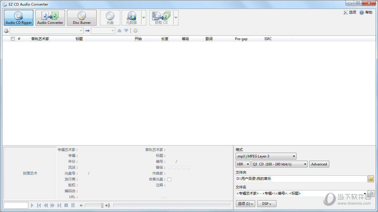Click the blue right arrow icon
The width and height of the screenshot is (378, 212).
(87, 31)
